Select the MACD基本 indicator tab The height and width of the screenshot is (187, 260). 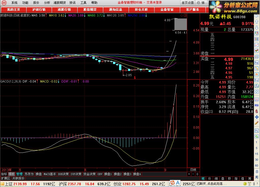click(x=50, y=174)
